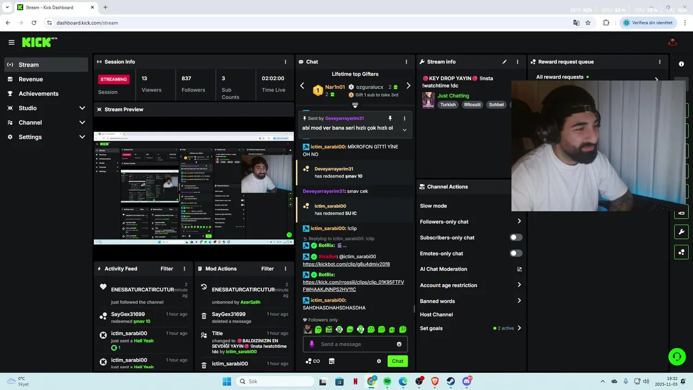Click the browser address bar
693x390 pixels.
[x=306, y=23]
